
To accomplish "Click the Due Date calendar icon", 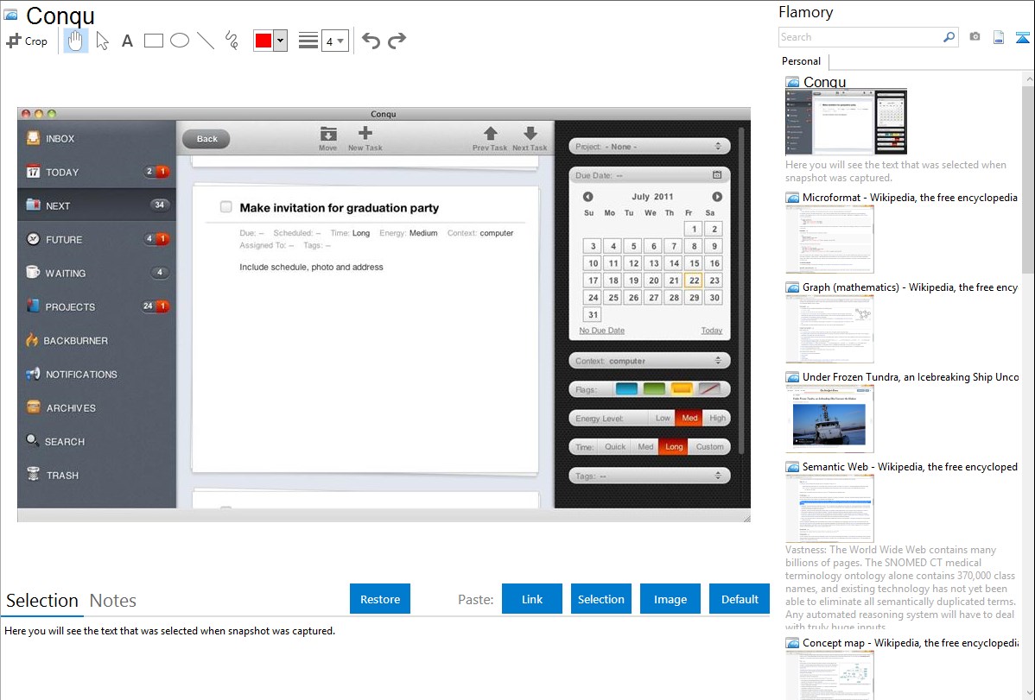I will pyautogui.click(x=717, y=175).
